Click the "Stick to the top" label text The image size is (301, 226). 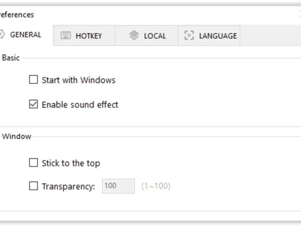(71, 163)
